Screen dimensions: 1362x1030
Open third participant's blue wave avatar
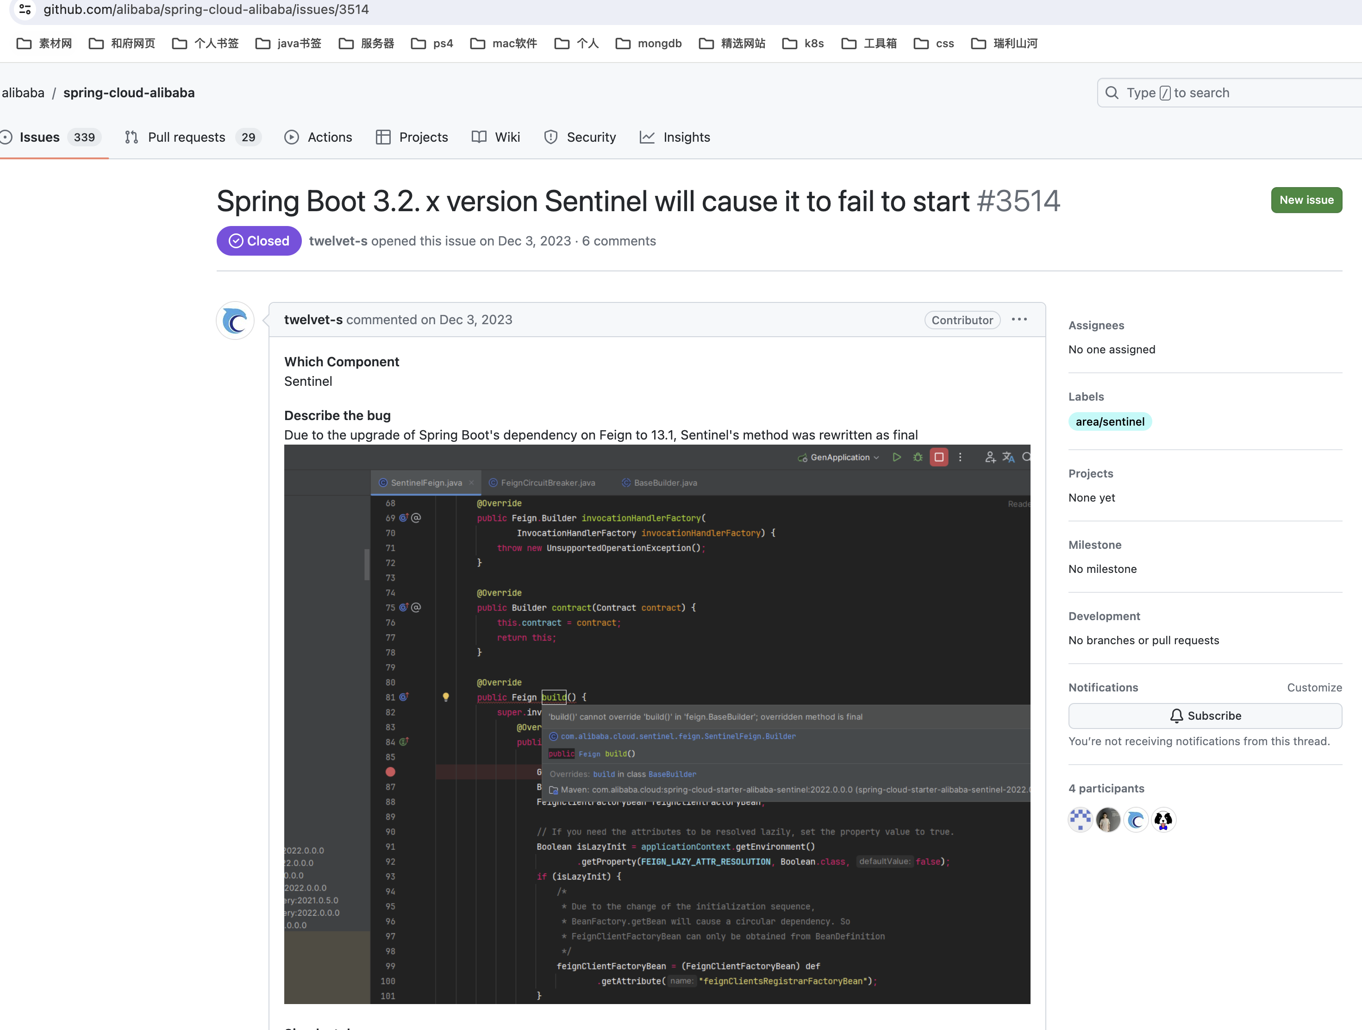tap(1136, 819)
